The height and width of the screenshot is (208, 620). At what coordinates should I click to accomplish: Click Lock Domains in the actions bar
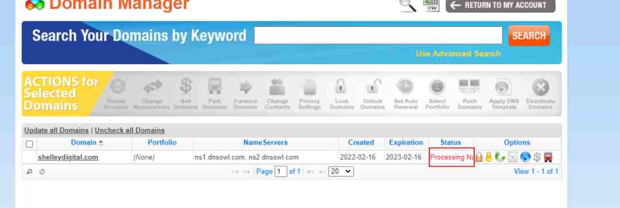point(341,94)
